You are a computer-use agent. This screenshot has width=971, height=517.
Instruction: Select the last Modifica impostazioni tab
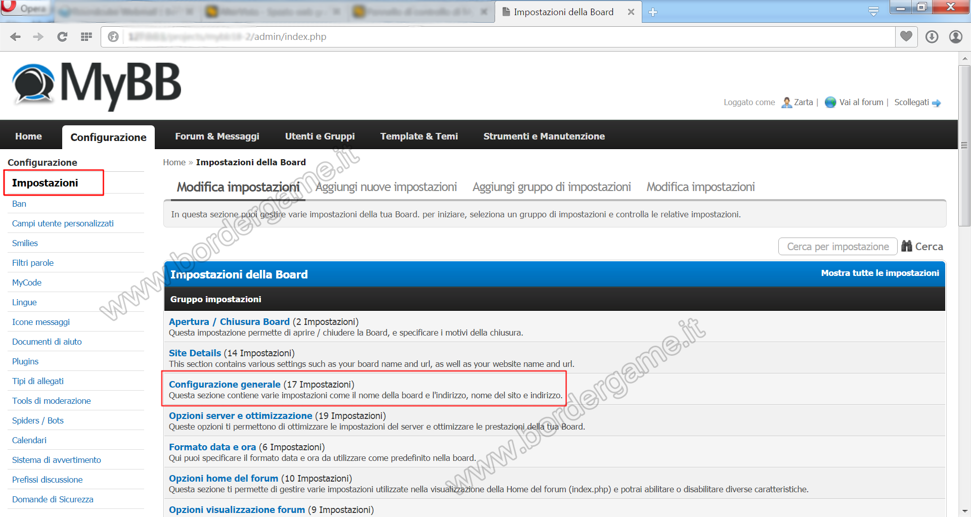tap(700, 187)
